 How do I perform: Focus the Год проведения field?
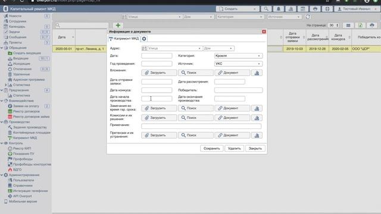click(157, 64)
